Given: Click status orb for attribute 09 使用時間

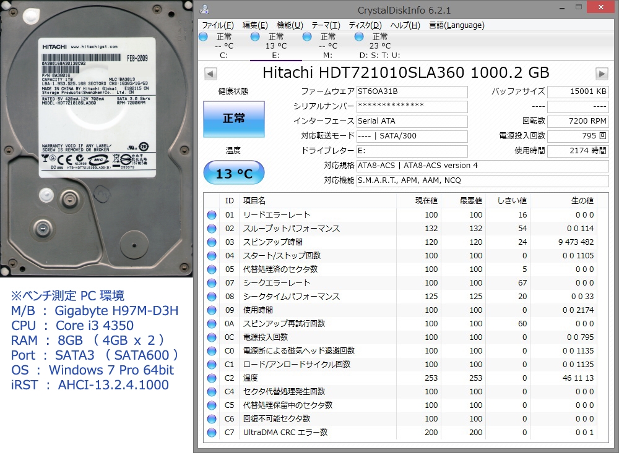Looking at the screenshot, I should (x=212, y=310).
